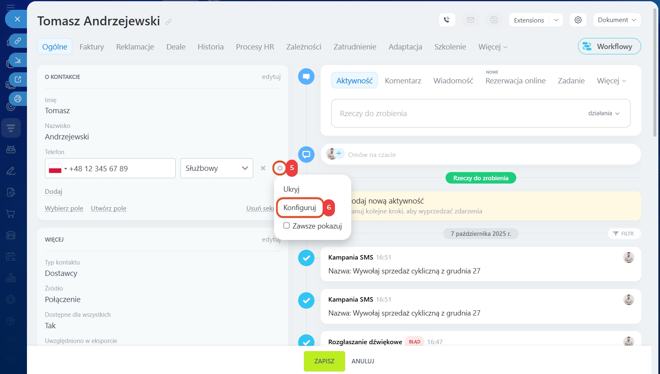This screenshot has width=660, height=374.
Task: Click the email envelope icon in header
Action: pos(470,20)
